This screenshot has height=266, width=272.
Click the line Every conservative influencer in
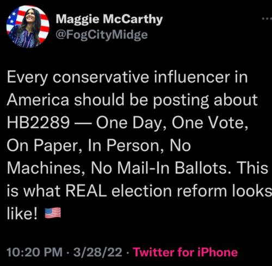(x=127, y=78)
